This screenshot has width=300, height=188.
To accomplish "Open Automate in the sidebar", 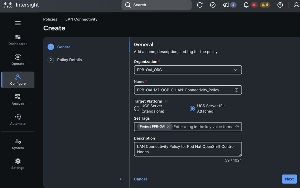I will coord(18,120).
